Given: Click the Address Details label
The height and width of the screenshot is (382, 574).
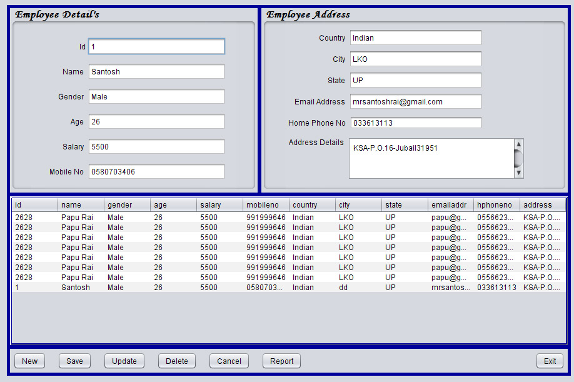Looking at the screenshot, I should (x=316, y=143).
